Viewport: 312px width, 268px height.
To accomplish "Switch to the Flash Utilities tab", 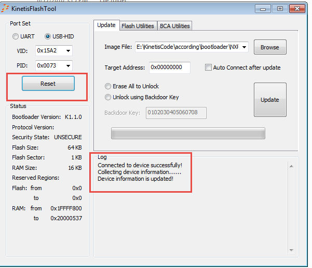I will (x=138, y=26).
